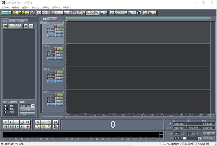
Task: Go to beginning transport button
Action: point(5,126)
